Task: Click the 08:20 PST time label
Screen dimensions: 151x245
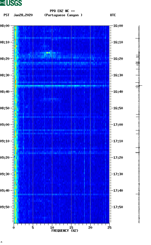Action: [5, 59]
